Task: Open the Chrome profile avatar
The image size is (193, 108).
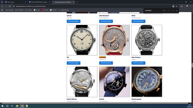Action: coord(187,6)
